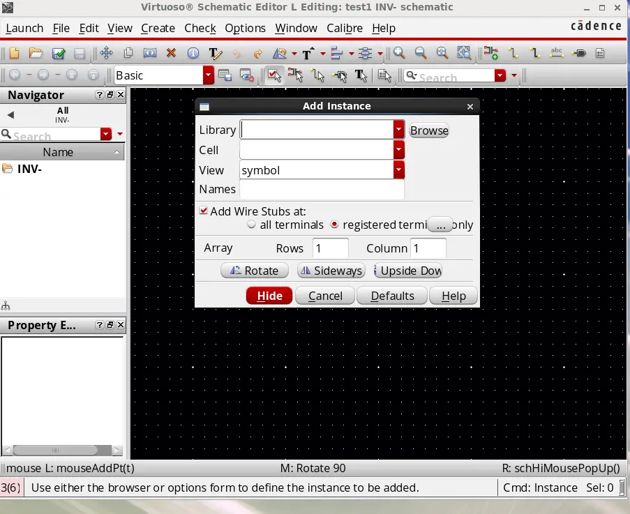
Task: Click the Zoom to Fit icon
Action: tap(442, 53)
